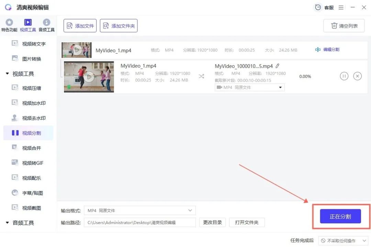Screen dimensions: 371x247
Task: Switch to the 音频工具 top tab
Action: coord(46,25)
